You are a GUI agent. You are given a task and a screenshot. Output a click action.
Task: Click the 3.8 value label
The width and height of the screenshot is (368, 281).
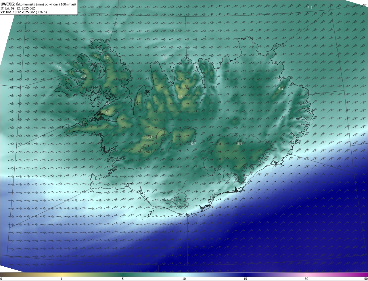(83, 76)
